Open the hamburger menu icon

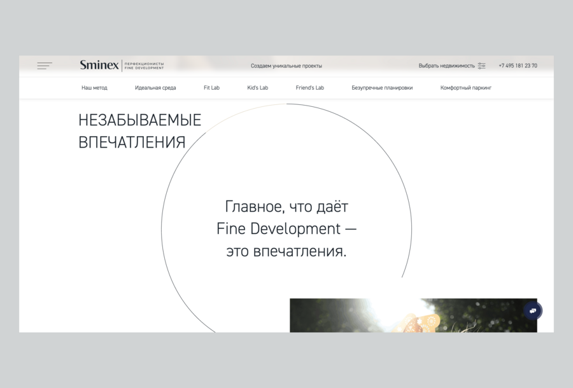[x=45, y=66]
